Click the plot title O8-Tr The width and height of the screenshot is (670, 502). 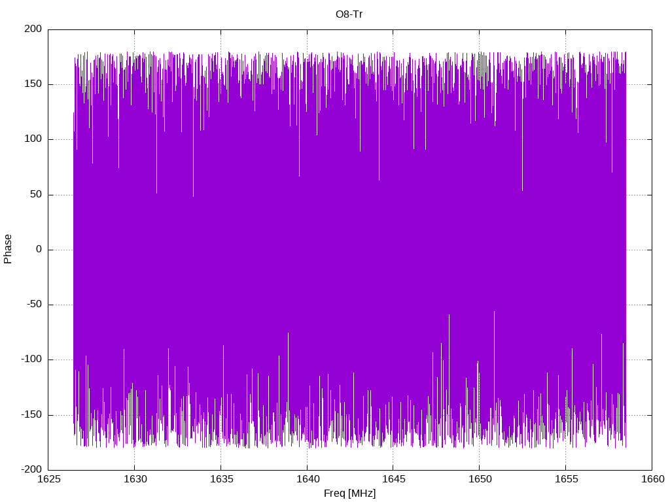(349, 14)
